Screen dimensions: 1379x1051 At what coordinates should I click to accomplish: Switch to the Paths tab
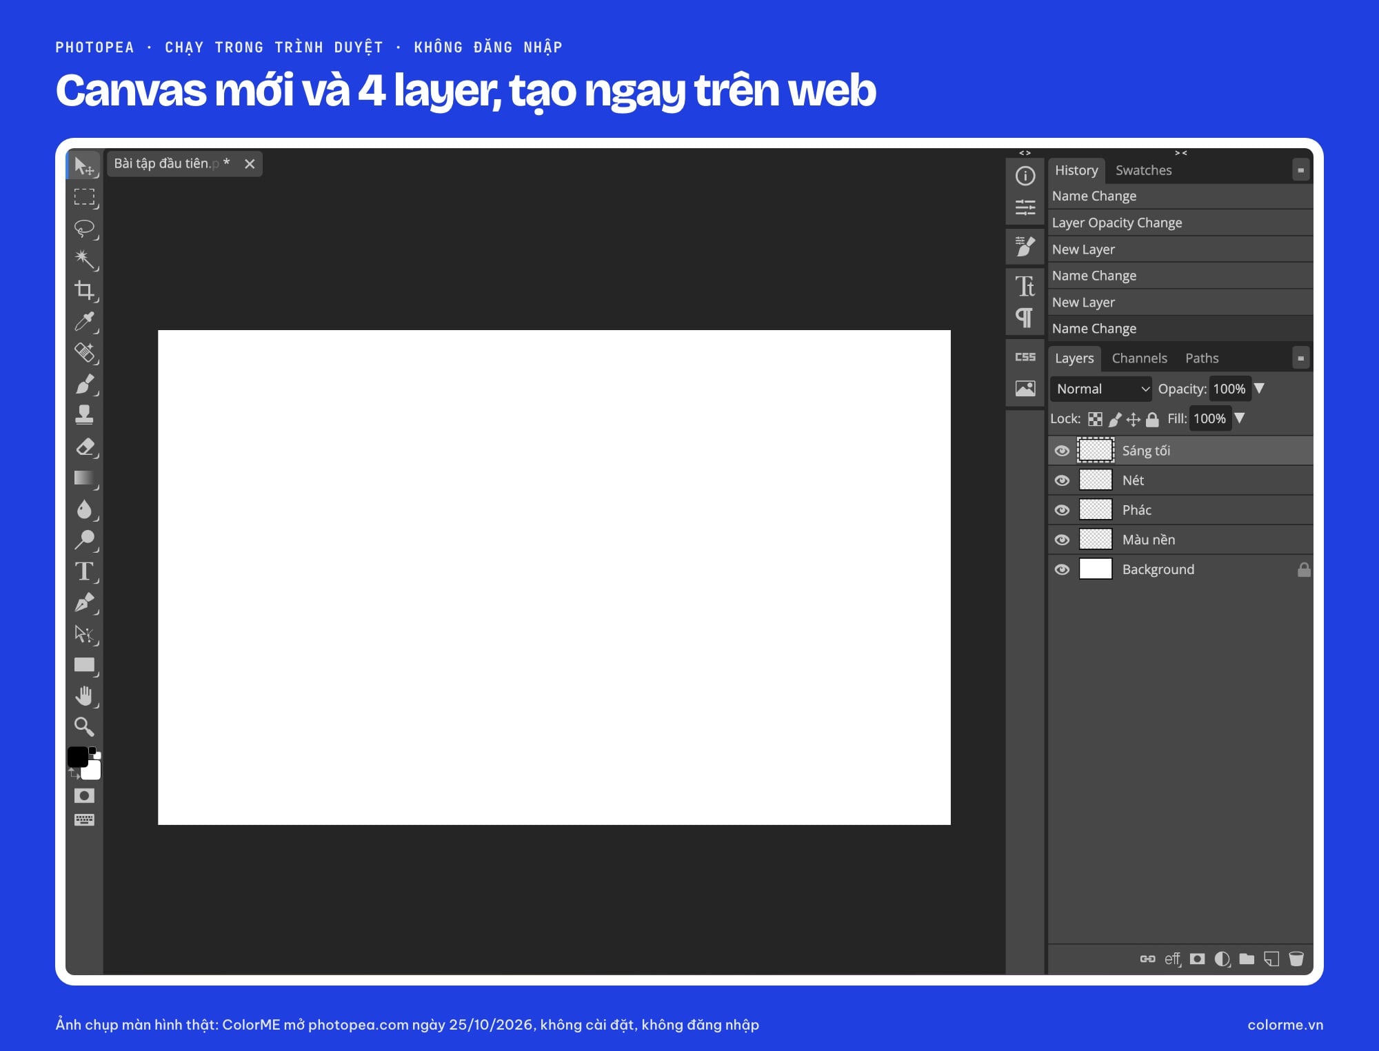coord(1202,358)
